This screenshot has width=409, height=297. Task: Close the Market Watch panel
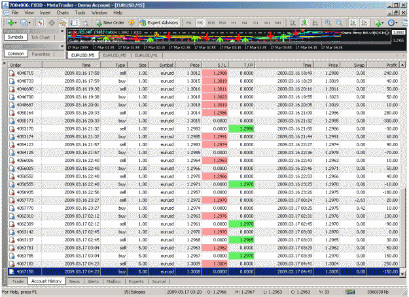(x=62, y=31)
